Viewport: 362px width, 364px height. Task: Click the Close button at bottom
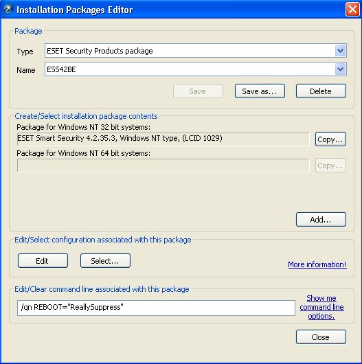pyautogui.click(x=321, y=337)
